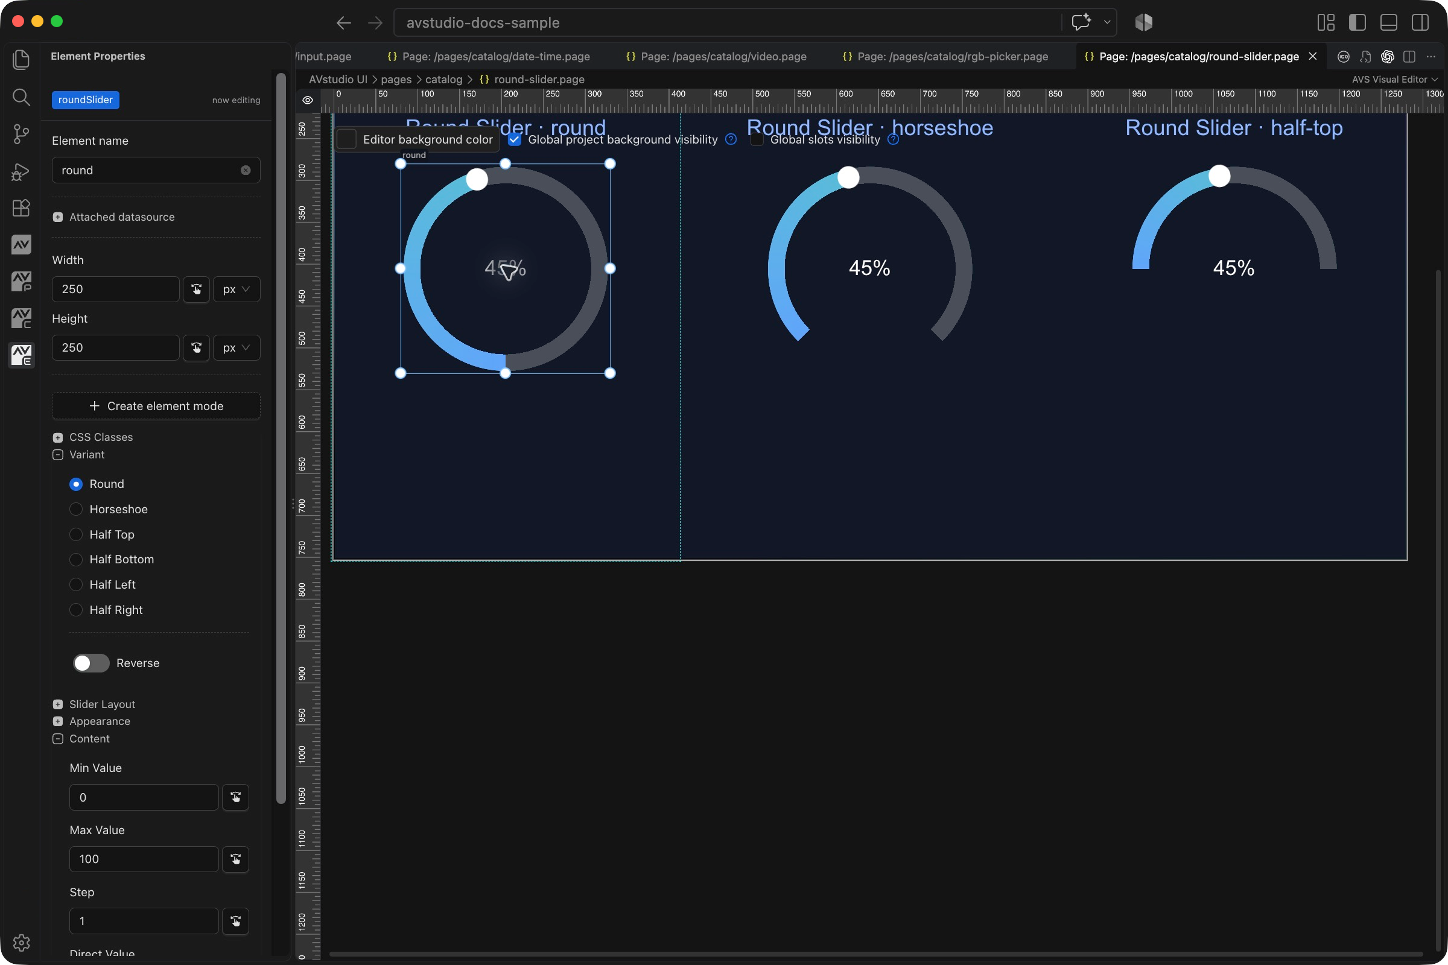This screenshot has width=1448, height=965.
Task: Select the Half Top variant
Action: point(76,534)
